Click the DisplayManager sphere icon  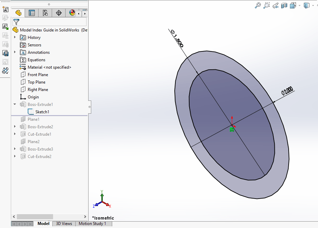72,13
